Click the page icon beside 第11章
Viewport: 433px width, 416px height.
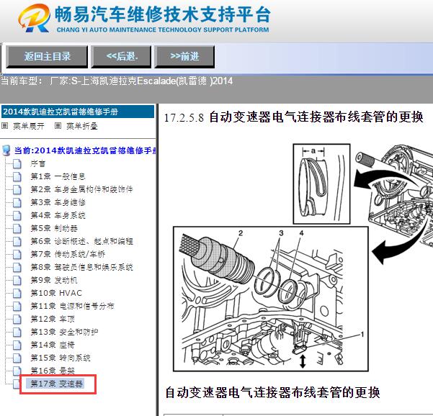click(17, 306)
